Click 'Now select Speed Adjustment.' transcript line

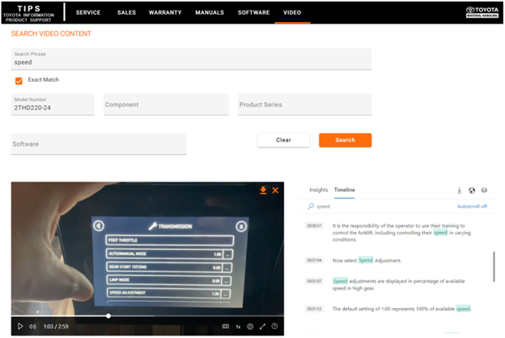tap(367, 260)
